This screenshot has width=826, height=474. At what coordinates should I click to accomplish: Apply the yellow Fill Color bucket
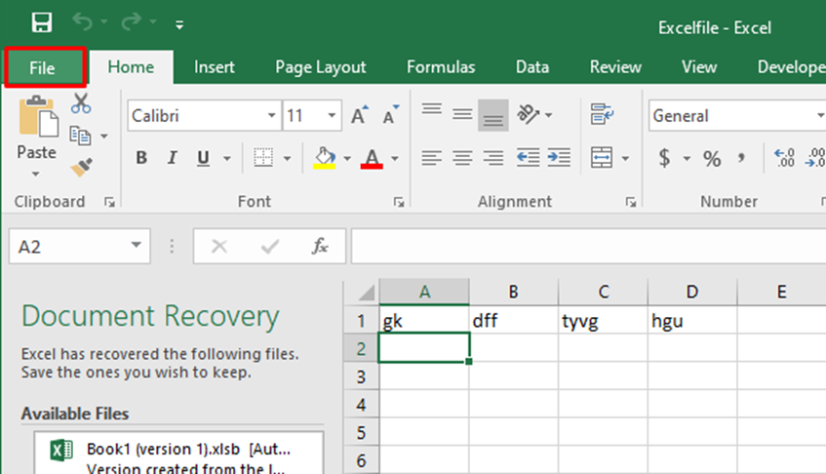point(325,157)
